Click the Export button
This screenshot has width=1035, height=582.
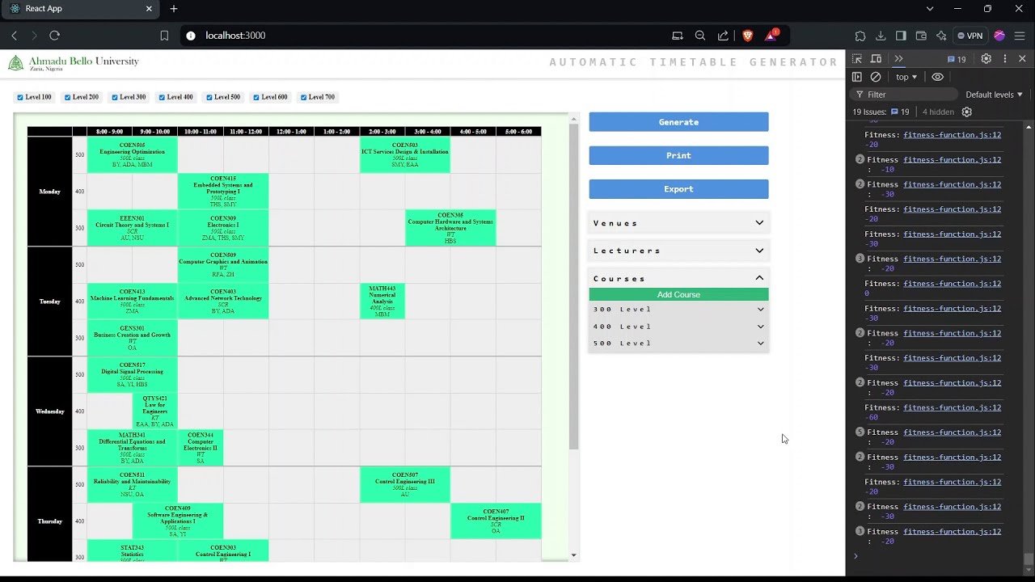pos(678,189)
